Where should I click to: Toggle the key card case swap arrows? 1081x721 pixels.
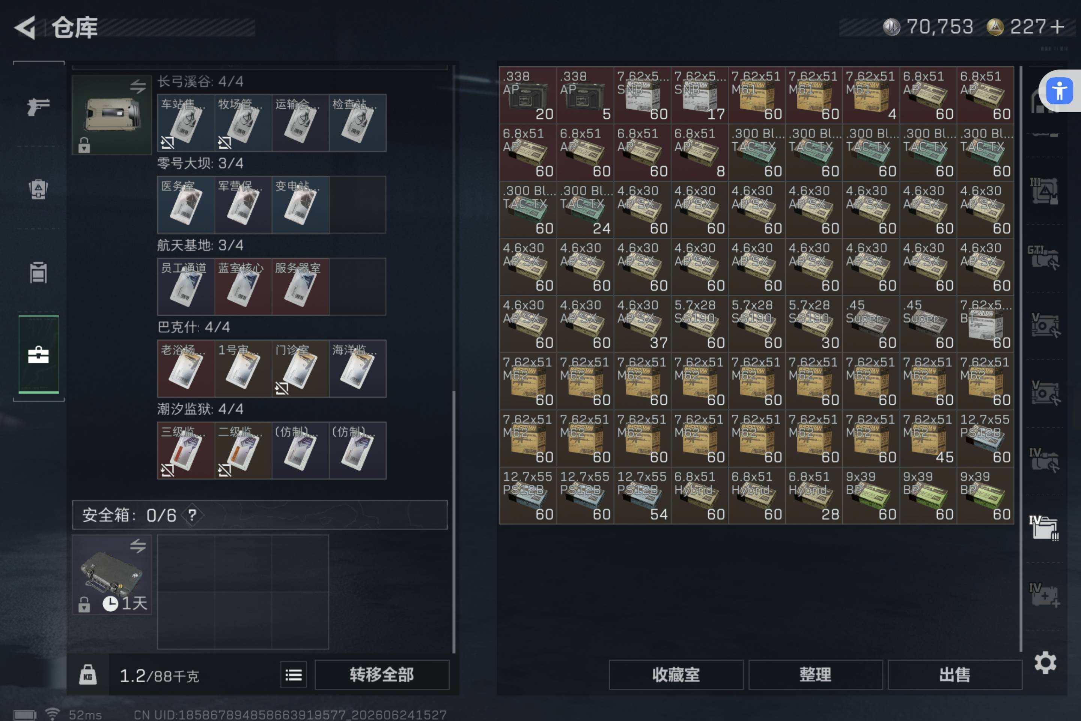(137, 86)
